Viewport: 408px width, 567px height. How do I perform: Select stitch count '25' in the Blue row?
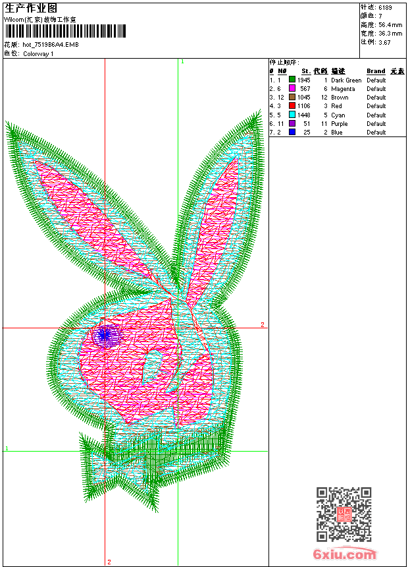coord(307,133)
